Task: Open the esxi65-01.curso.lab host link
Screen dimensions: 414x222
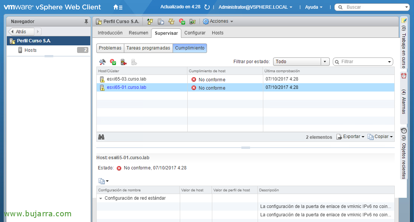Action: [x=127, y=87]
